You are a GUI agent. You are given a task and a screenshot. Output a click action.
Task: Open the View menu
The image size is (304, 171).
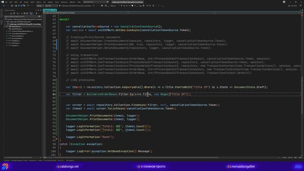tap(16, 2)
